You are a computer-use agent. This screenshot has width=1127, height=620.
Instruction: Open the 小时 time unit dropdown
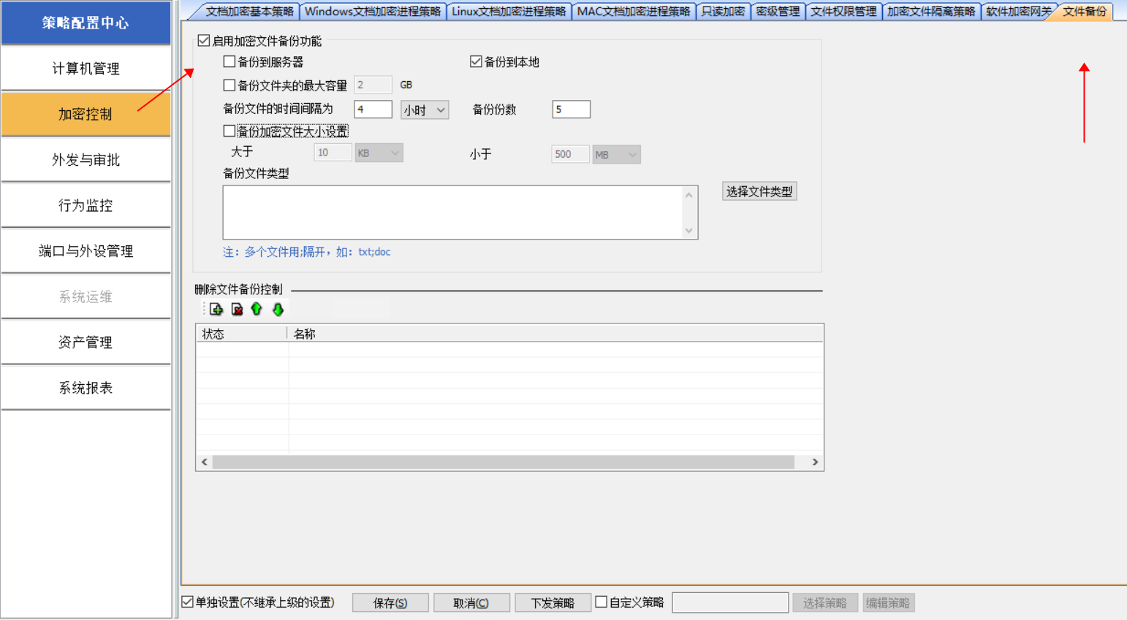[425, 110]
